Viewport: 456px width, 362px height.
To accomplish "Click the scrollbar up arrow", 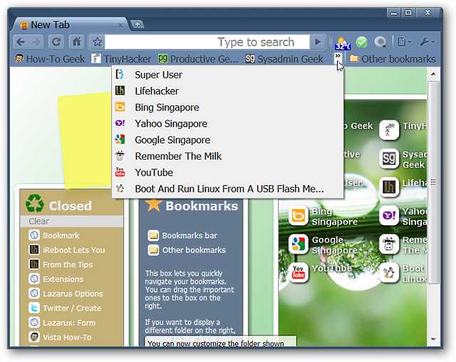I will point(433,74).
